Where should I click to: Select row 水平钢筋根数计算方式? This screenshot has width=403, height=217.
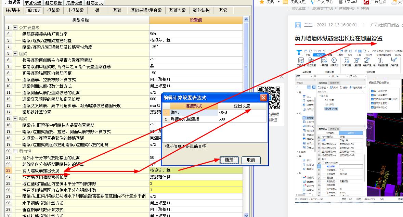click(x=80, y=203)
